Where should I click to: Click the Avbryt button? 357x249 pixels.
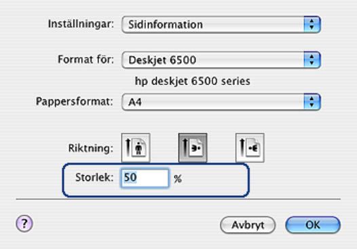coord(248,225)
